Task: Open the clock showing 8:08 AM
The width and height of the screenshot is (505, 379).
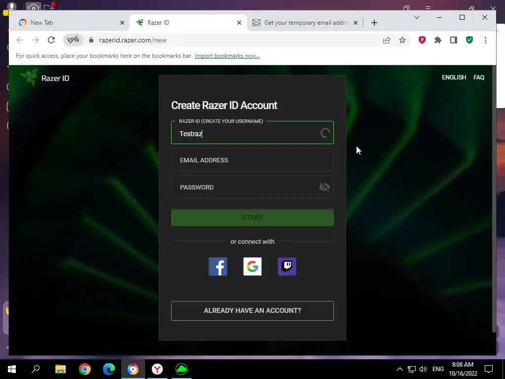Action: (463, 369)
